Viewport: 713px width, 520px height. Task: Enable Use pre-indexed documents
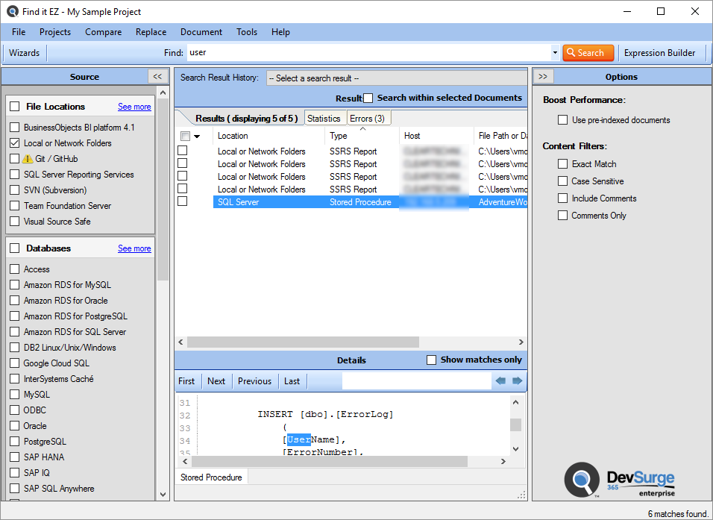coord(563,119)
